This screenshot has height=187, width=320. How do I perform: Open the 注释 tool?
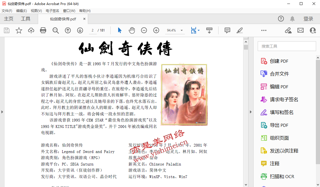point(270,164)
